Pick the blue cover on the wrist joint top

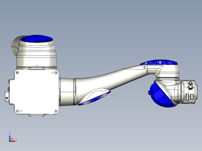(x=159, y=62)
